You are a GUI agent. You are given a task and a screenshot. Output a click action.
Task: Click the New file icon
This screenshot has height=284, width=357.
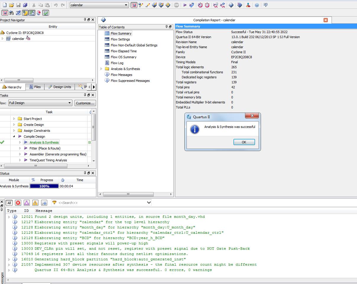coord(4,5)
